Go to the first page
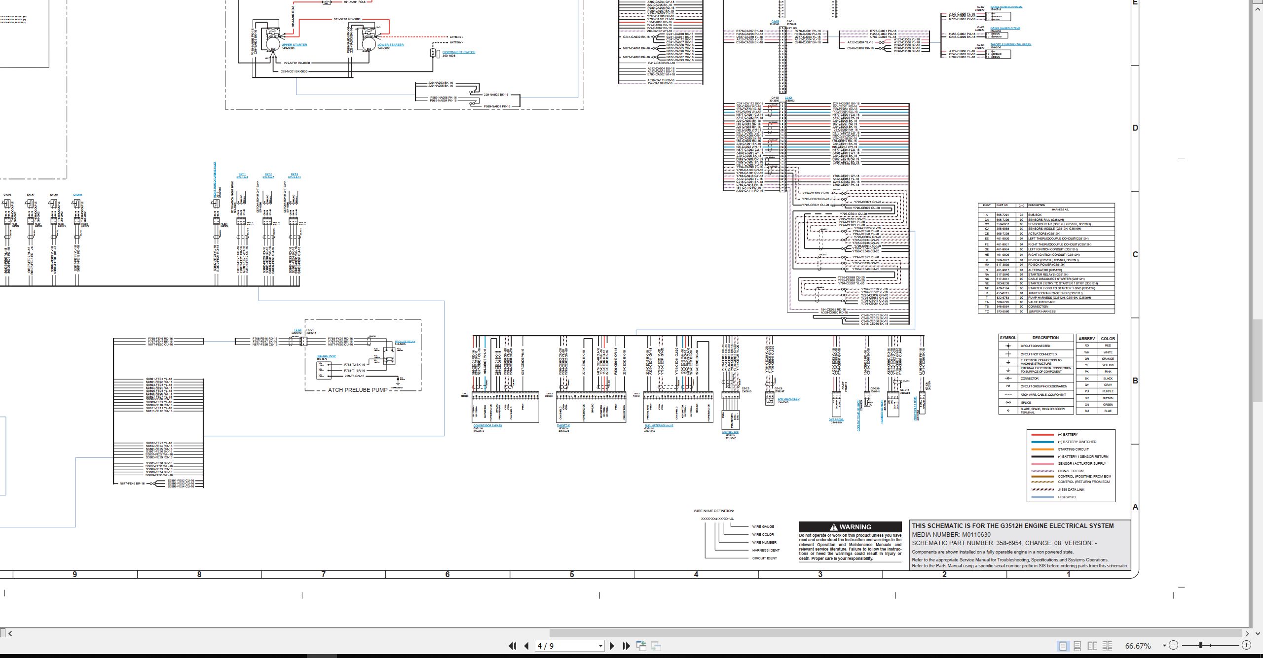The height and width of the screenshot is (658, 1263). click(x=512, y=646)
